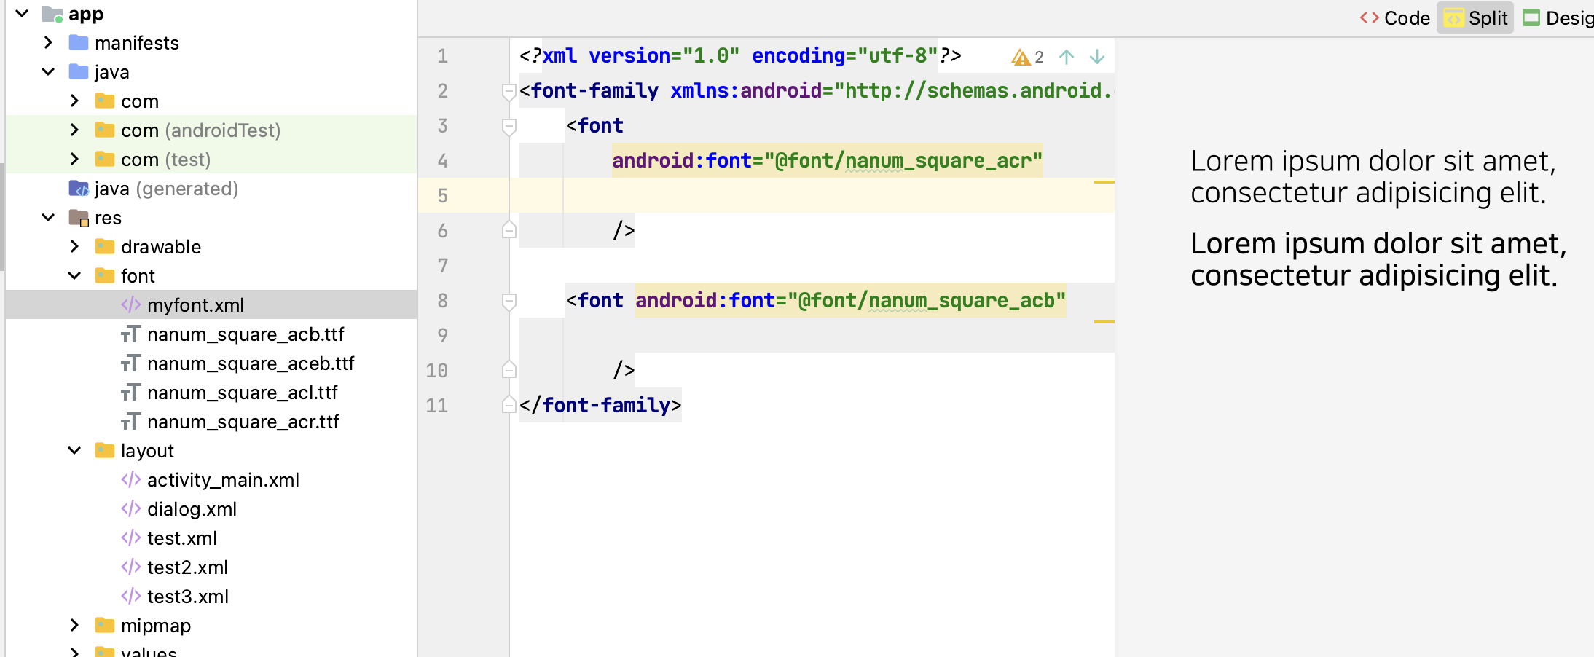The image size is (1594, 657).
Task: Click the font folder icon
Action: [x=105, y=275]
